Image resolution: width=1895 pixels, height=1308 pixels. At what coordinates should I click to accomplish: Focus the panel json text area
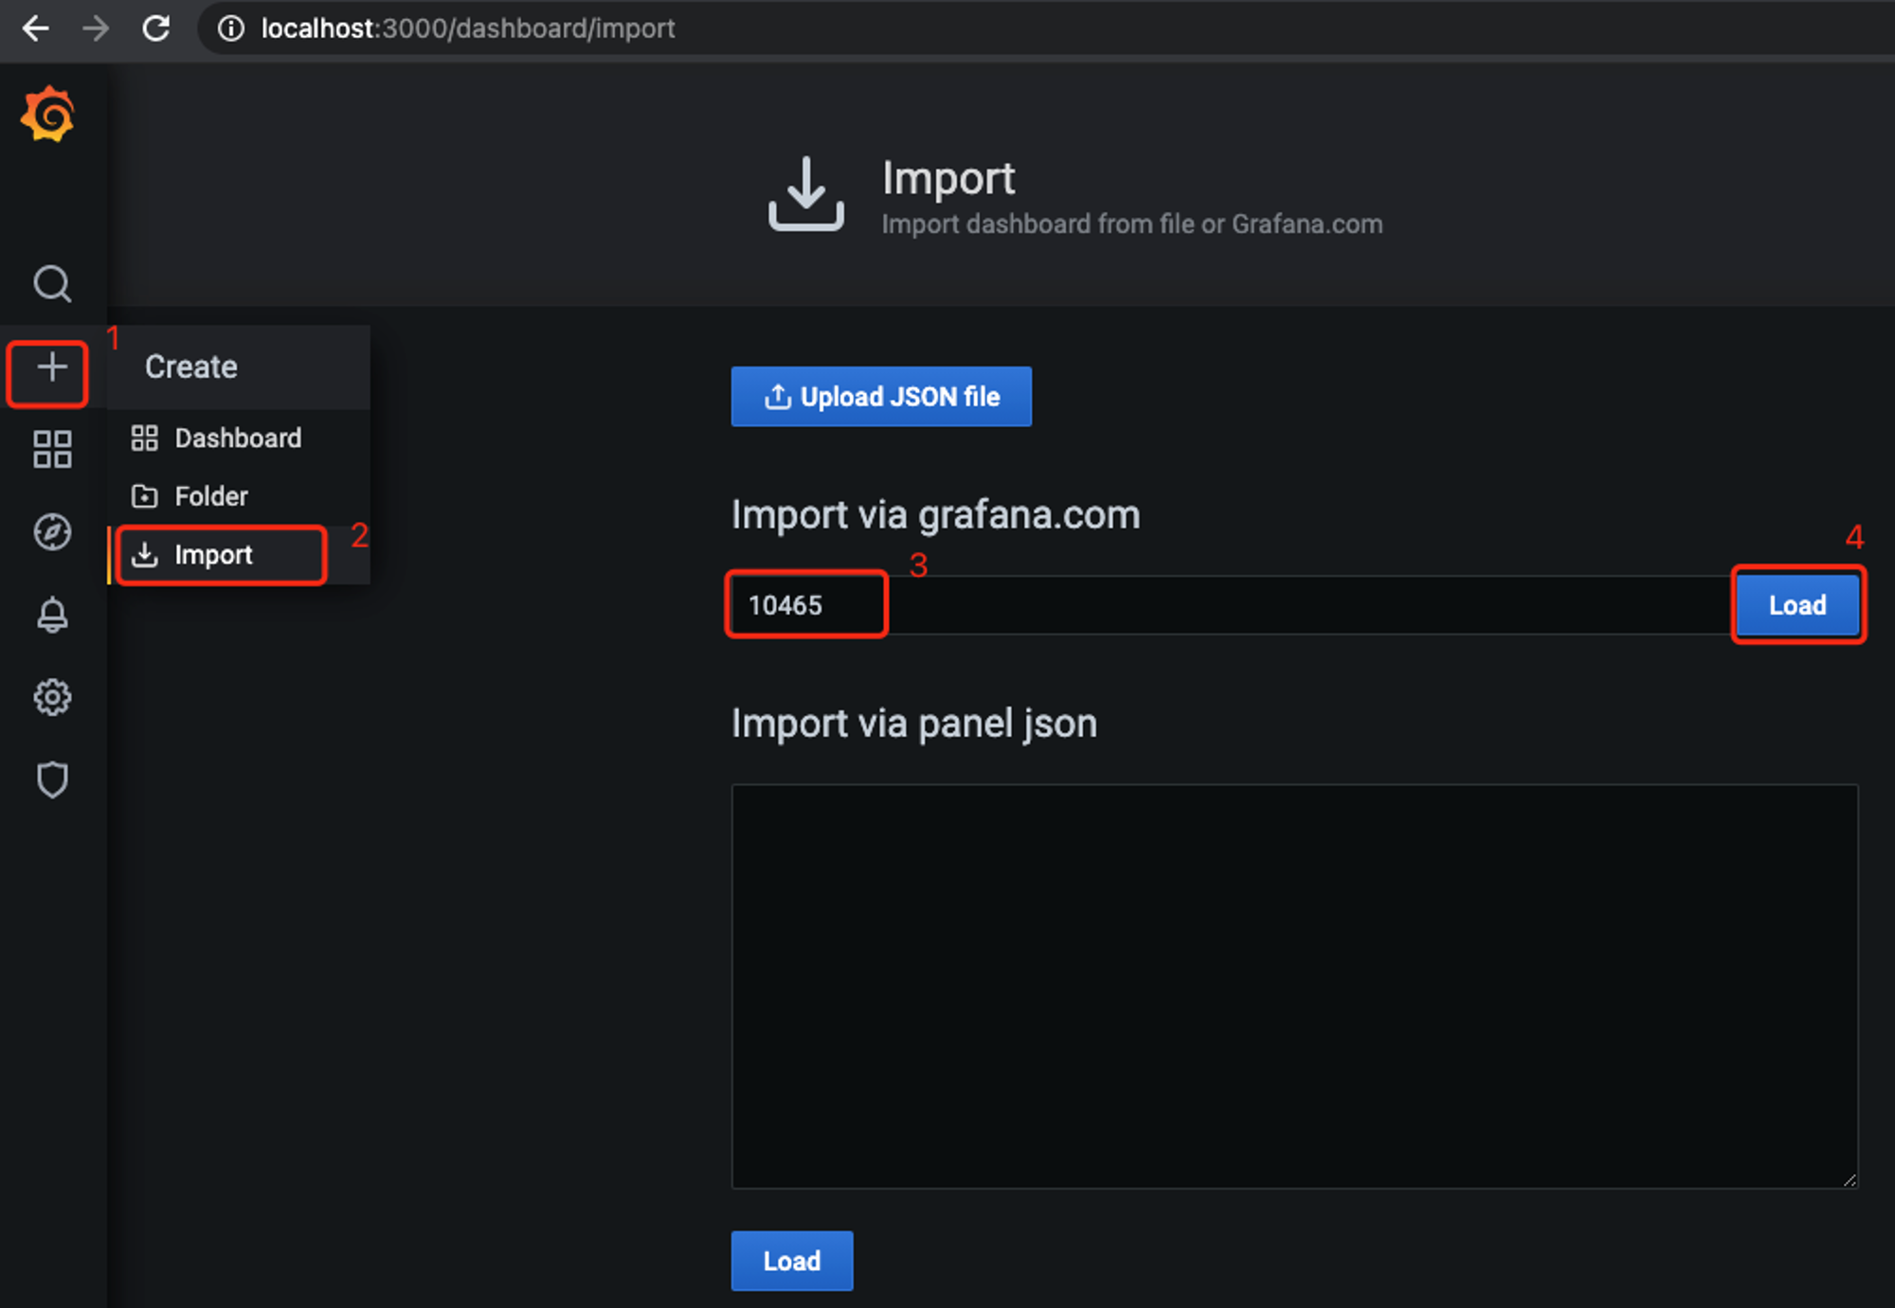coord(1294,985)
